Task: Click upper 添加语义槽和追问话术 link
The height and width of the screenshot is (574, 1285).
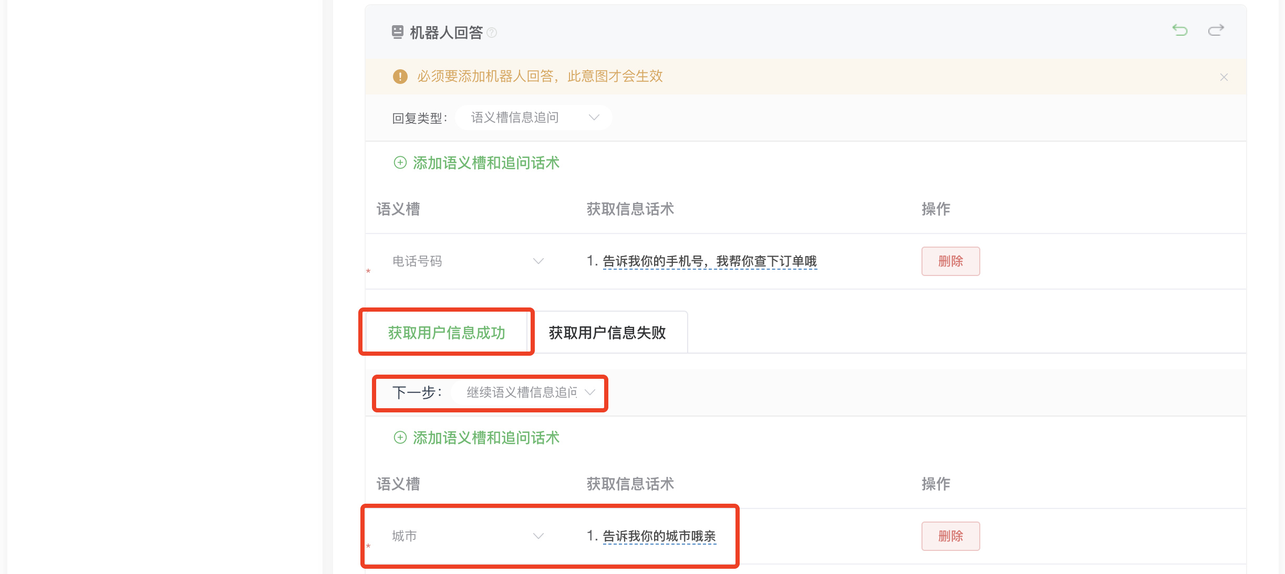Action: point(486,163)
